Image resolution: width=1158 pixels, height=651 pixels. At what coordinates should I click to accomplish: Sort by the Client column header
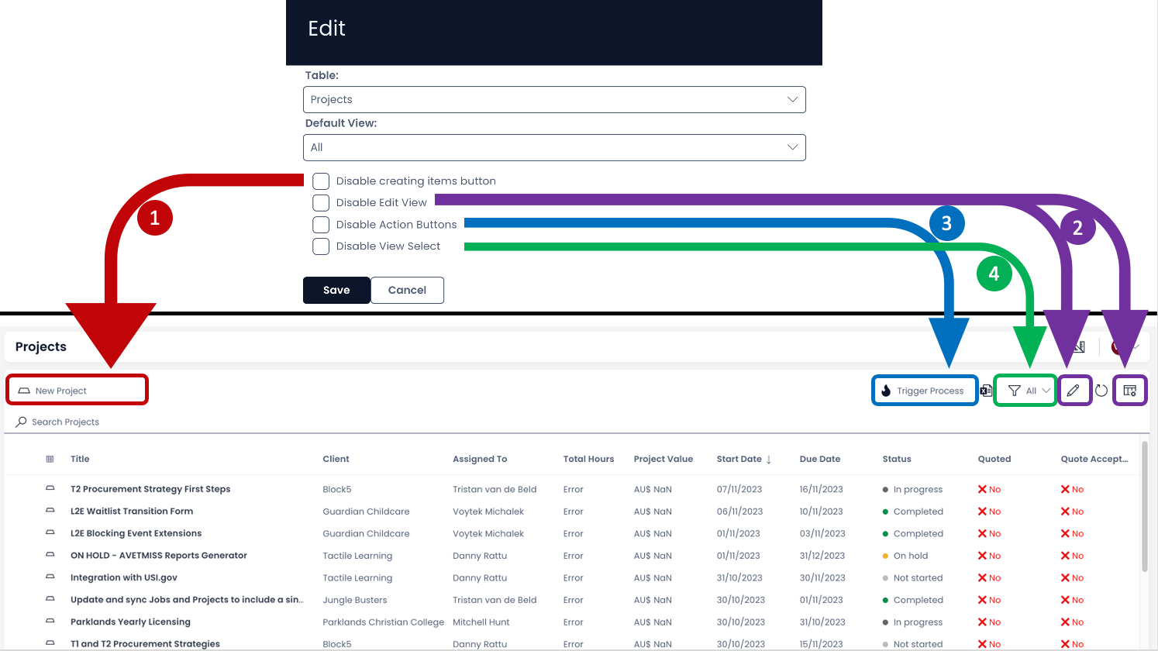pos(336,459)
